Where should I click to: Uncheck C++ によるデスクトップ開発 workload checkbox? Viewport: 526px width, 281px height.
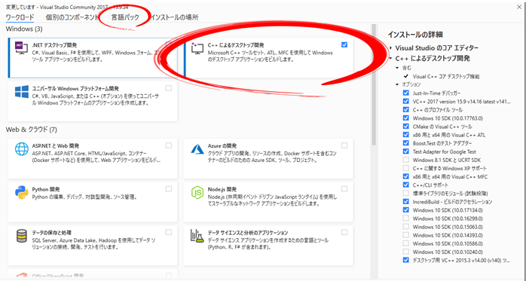[344, 44]
